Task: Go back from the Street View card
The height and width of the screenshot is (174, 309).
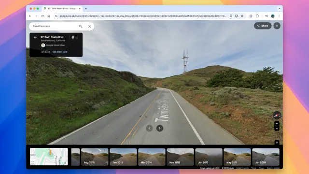Action: [35, 37]
